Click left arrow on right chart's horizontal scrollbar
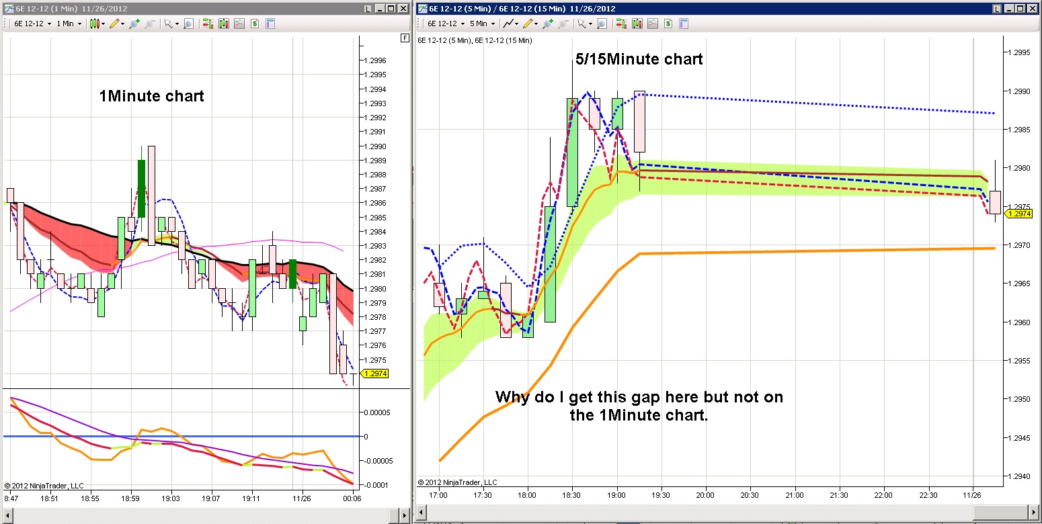Viewport: 1042px width, 524px height. tap(421, 513)
